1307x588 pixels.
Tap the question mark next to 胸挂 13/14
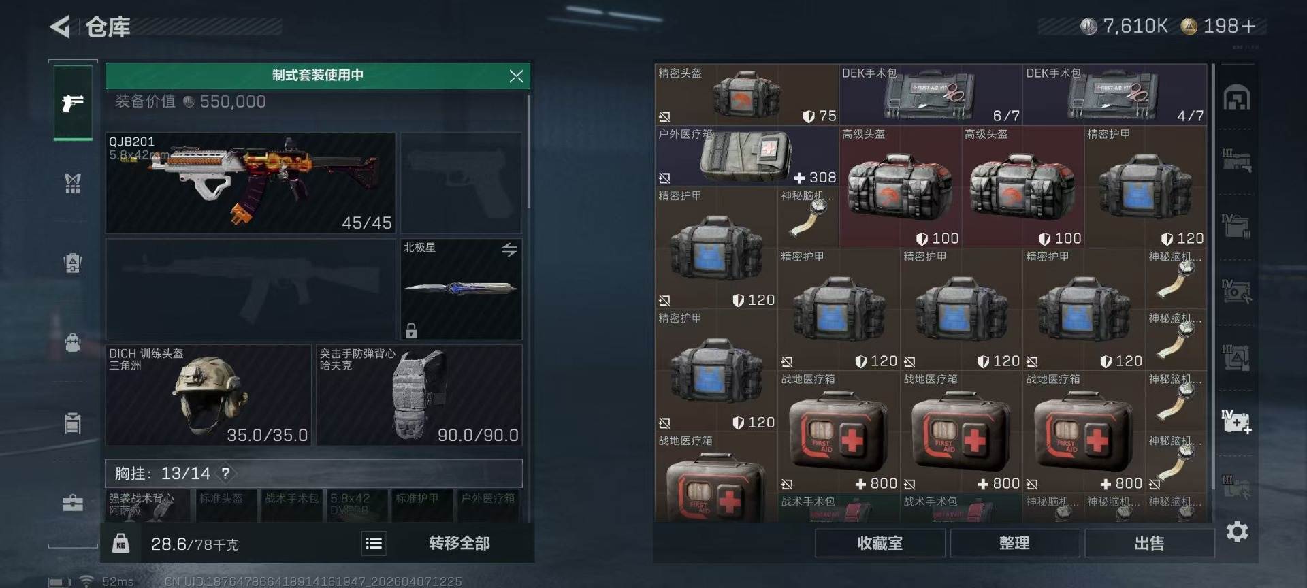(225, 473)
